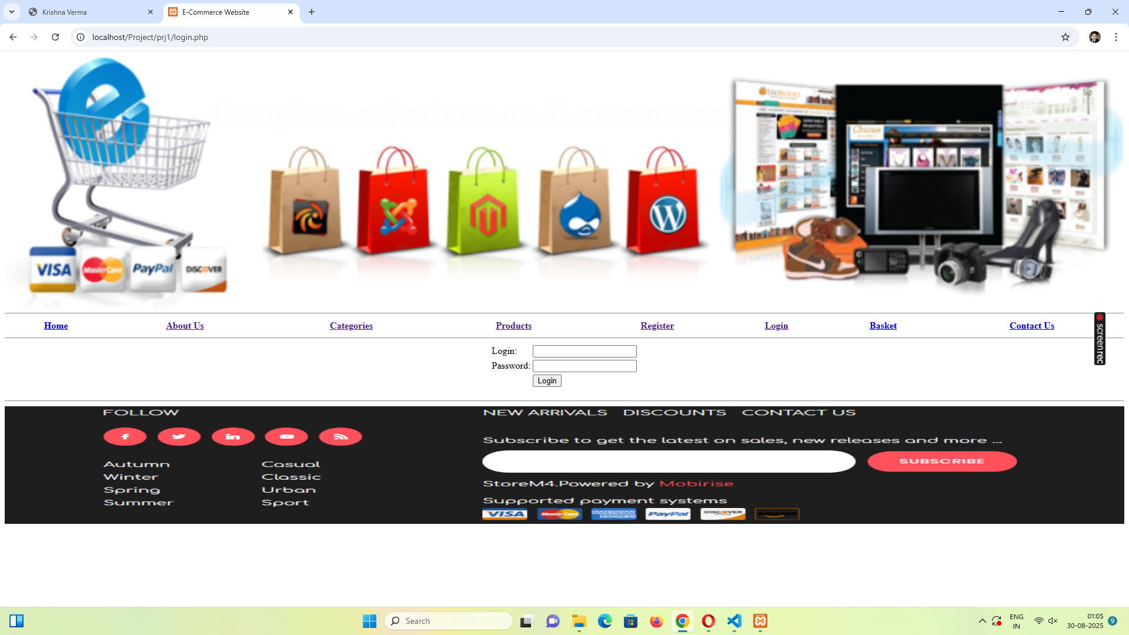Click the footer PayPal payment icon
The width and height of the screenshot is (1129, 635).
click(668, 514)
